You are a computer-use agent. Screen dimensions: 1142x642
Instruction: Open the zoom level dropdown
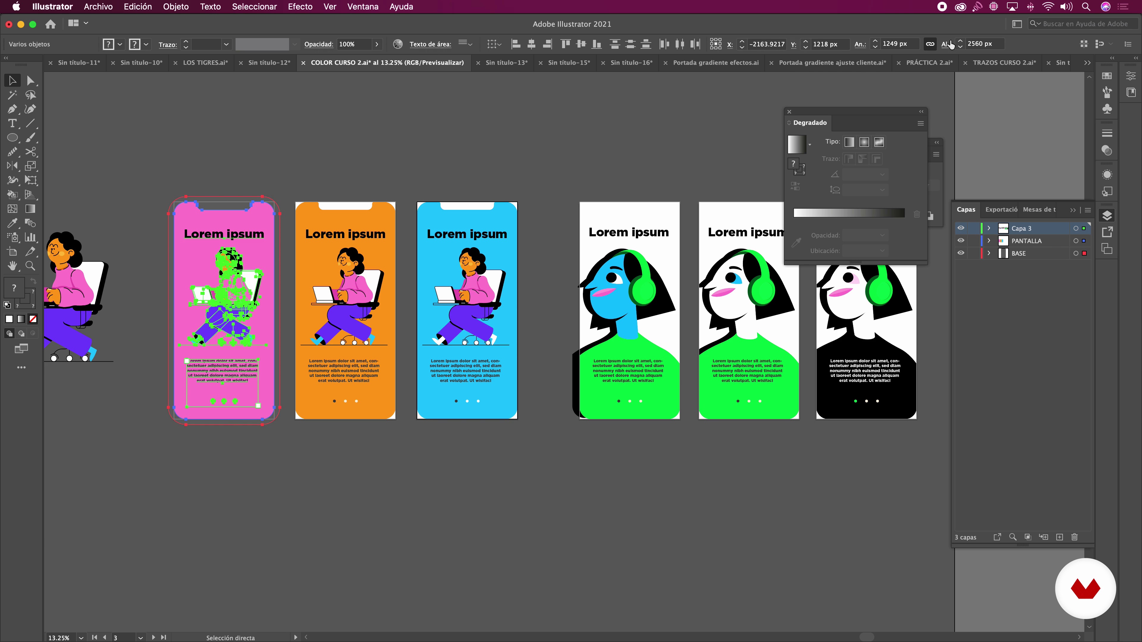(81, 638)
